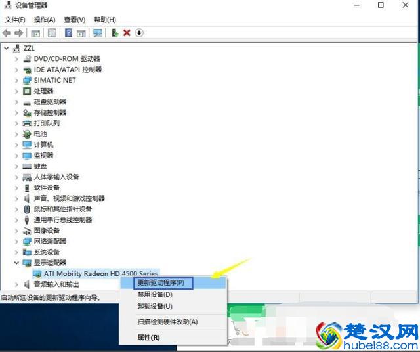Click the update driver green arrow icon

pyautogui.click(x=115, y=33)
